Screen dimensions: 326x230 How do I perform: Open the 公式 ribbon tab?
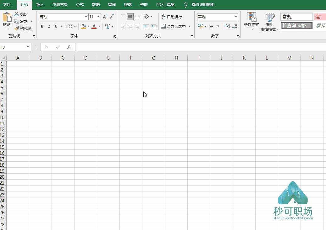click(x=80, y=5)
